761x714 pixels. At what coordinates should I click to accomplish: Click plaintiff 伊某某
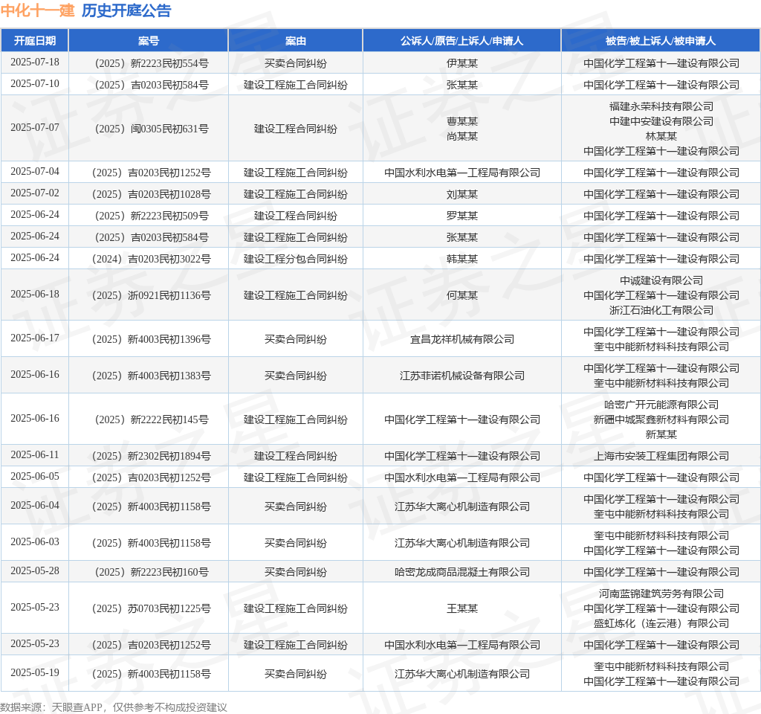462,63
